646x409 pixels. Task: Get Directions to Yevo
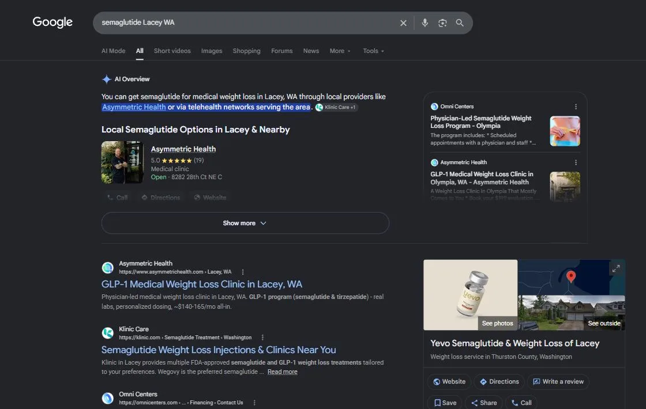[499, 382]
